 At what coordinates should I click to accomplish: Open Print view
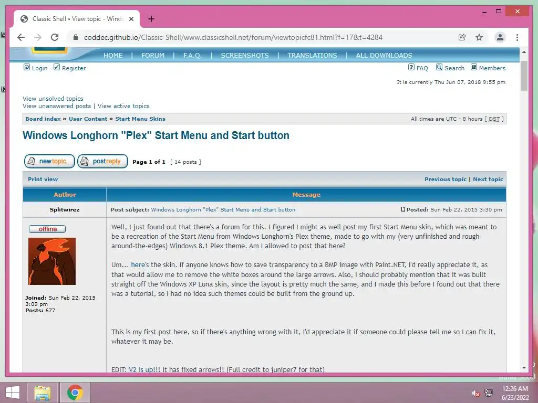[43, 179]
